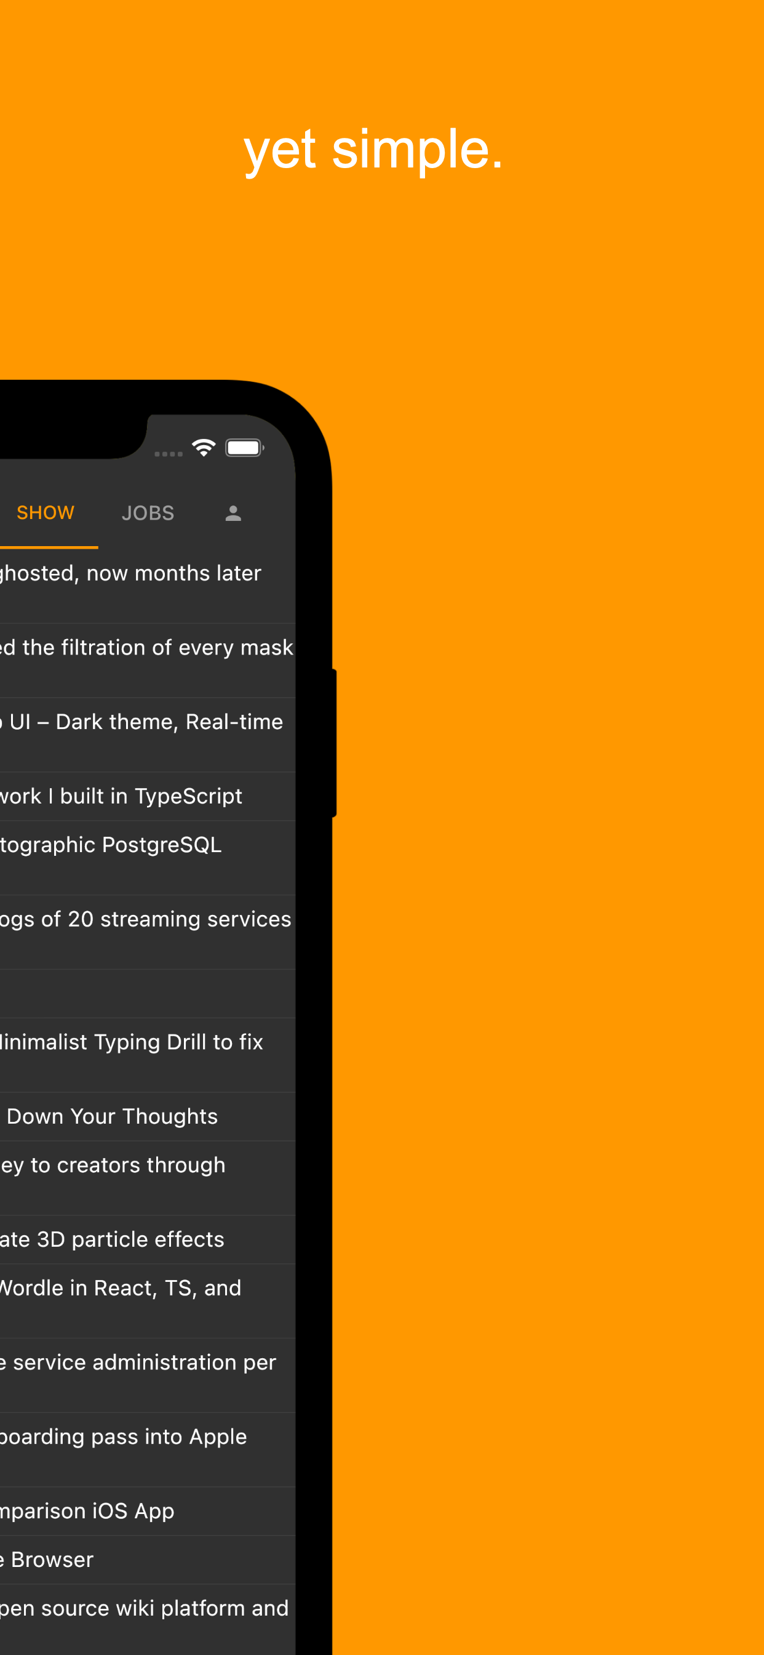The height and width of the screenshot is (1655, 764).
Task: Open the 'boarding pass into Apple' post
Action: (123, 1436)
